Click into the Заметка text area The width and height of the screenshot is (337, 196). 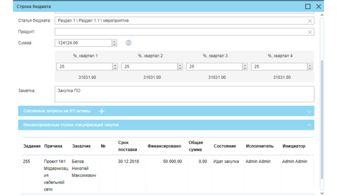point(184,94)
